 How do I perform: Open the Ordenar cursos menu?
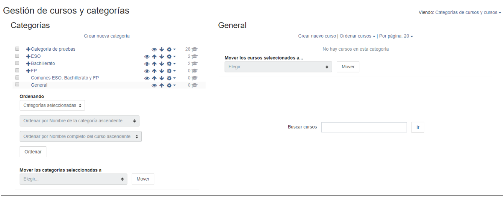click(x=357, y=36)
